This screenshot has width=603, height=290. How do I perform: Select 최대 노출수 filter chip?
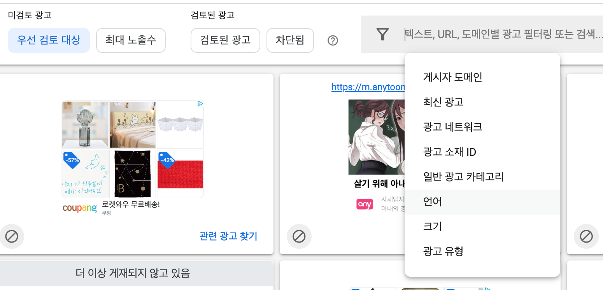131,40
